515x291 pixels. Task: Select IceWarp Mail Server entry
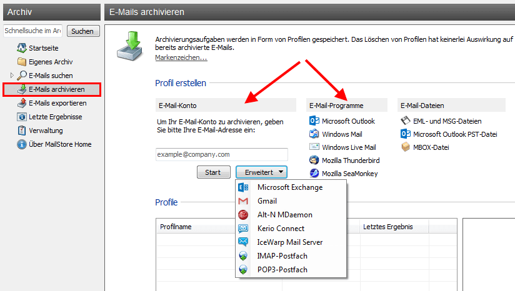point(289,242)
